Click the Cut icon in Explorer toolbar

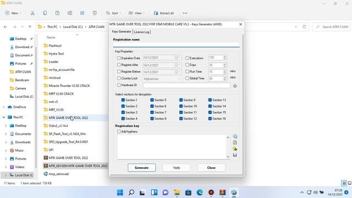tap(32, 13)
